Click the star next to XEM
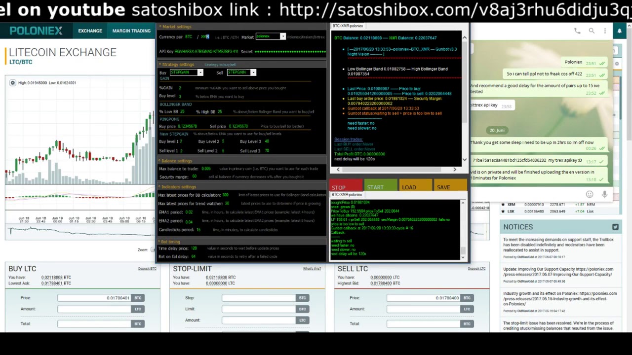Image resolution: width=632 pixels, height=355 pixels. point(503,205)
